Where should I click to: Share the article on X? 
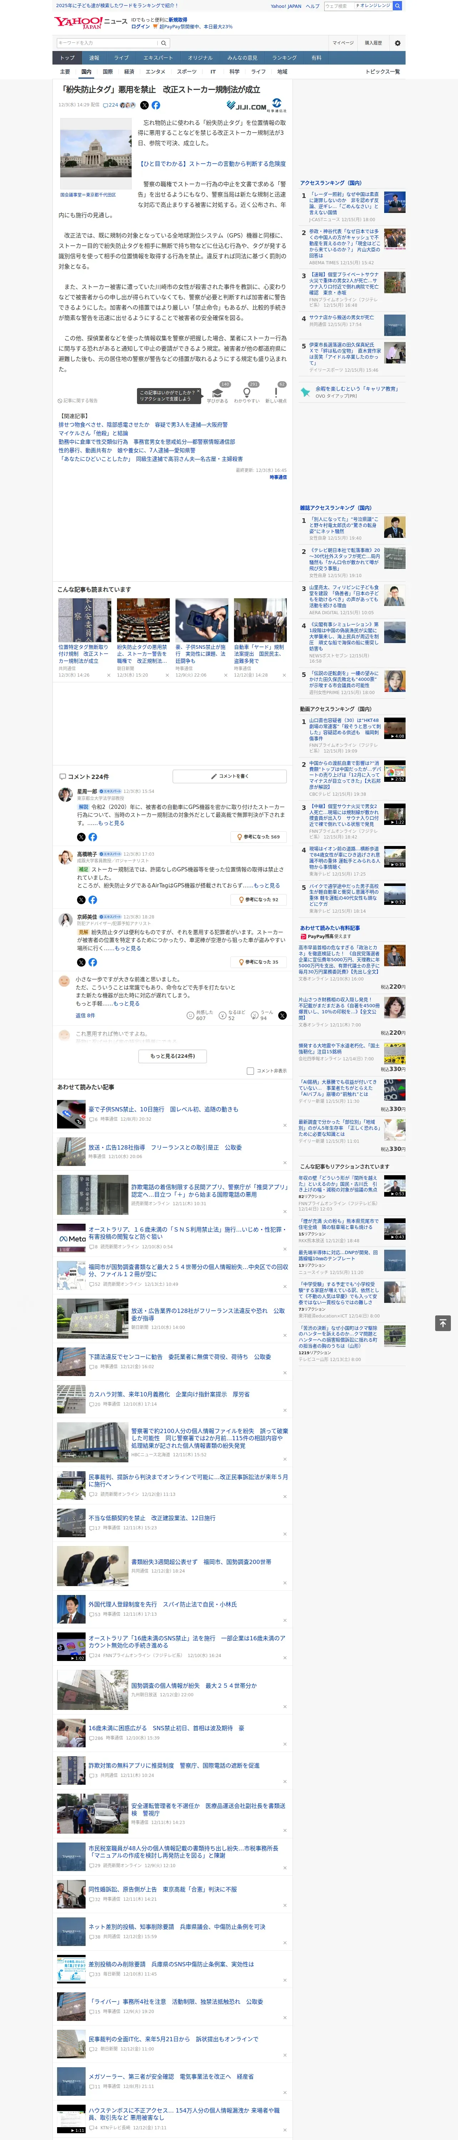[x=144, y=106]
